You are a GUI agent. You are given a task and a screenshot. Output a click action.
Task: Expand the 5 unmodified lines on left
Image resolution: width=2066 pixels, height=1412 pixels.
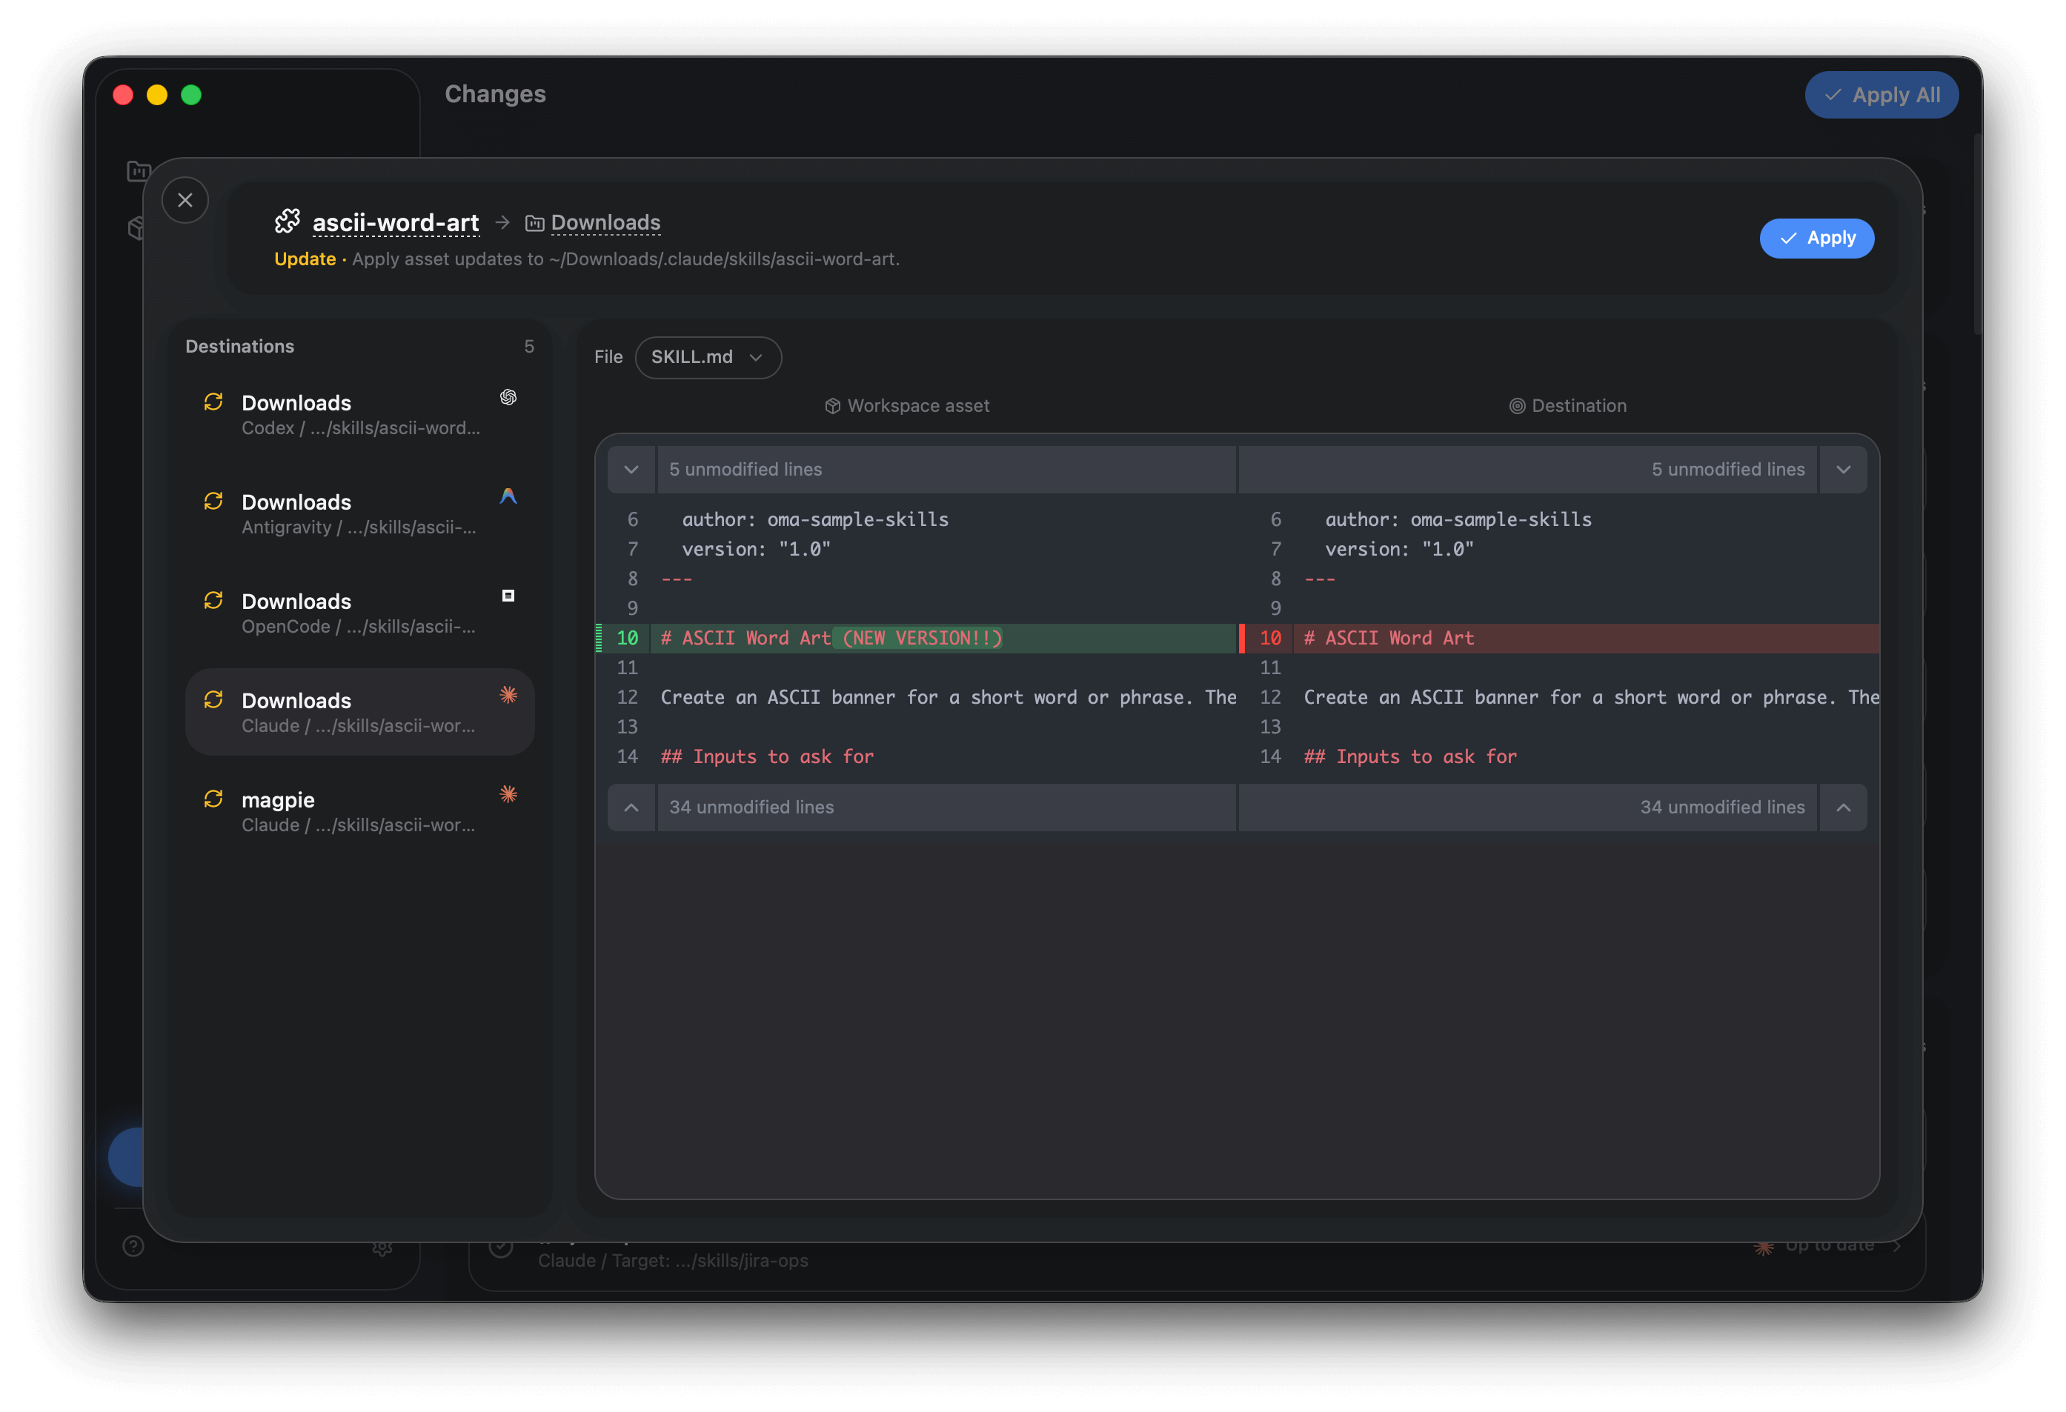coord(631,469)
